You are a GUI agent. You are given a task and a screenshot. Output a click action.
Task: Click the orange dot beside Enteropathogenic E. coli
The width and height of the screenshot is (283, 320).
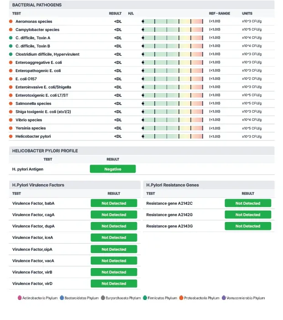pyautogui.click(x=11, y=71)
